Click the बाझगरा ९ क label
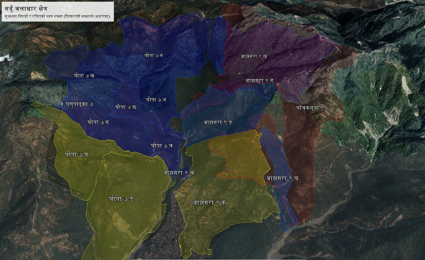 tap(210, 203)
